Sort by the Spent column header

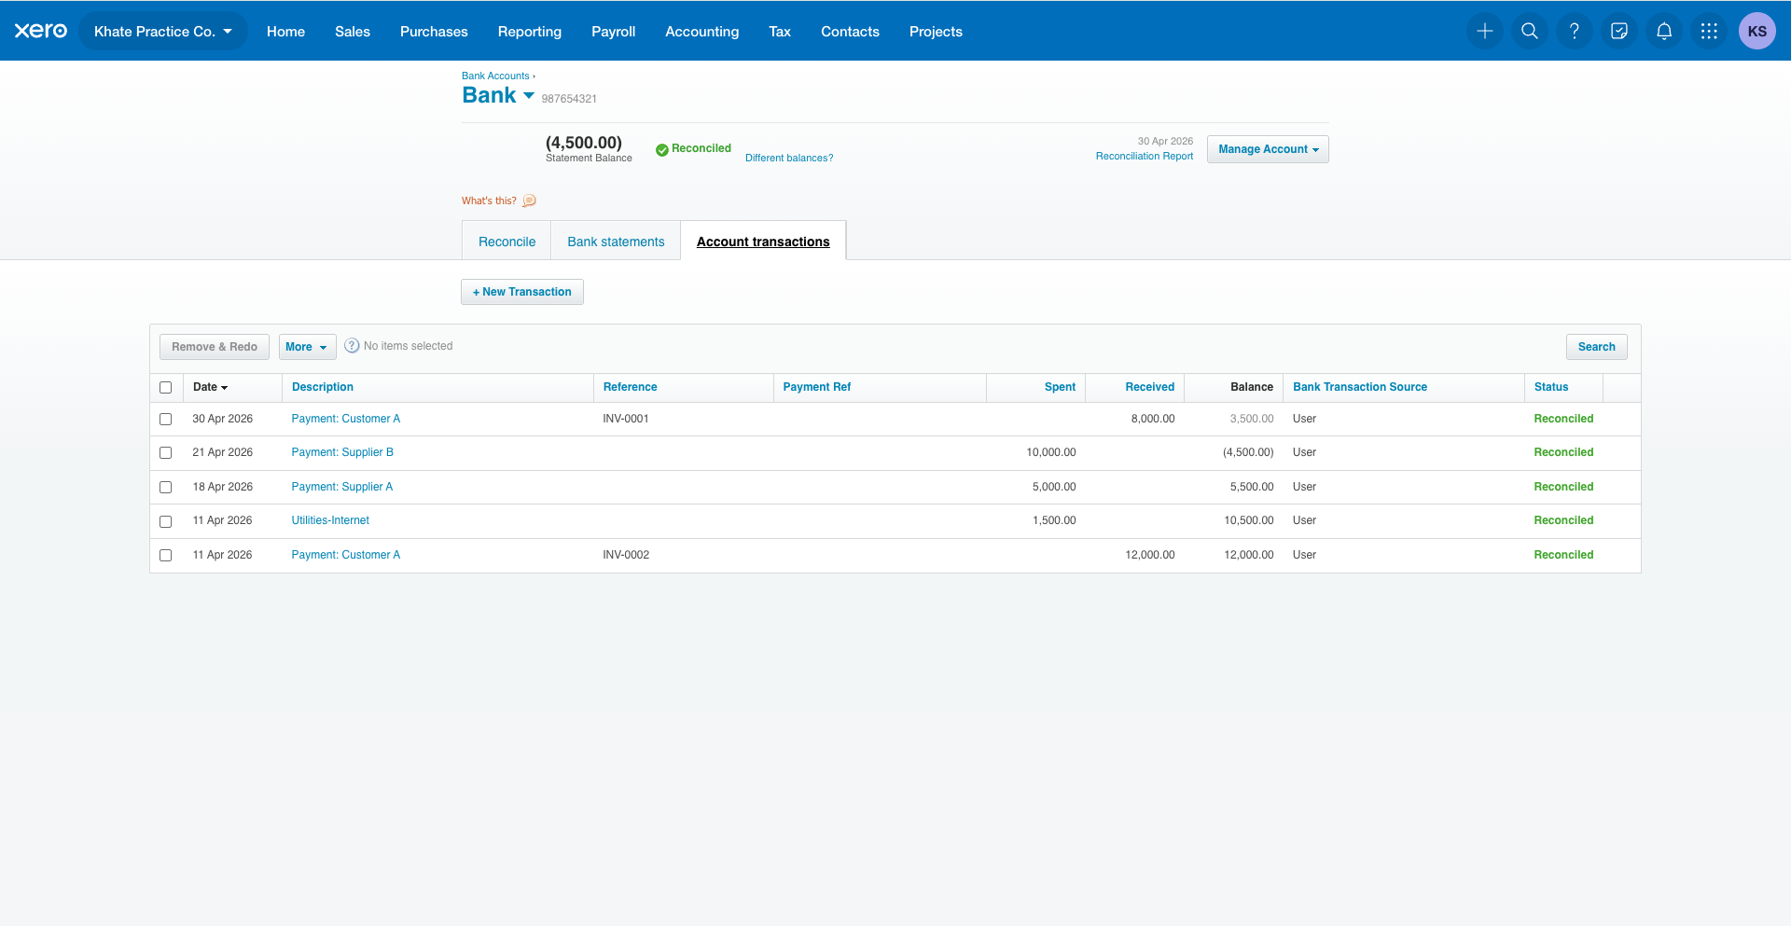pos(1060,387)
